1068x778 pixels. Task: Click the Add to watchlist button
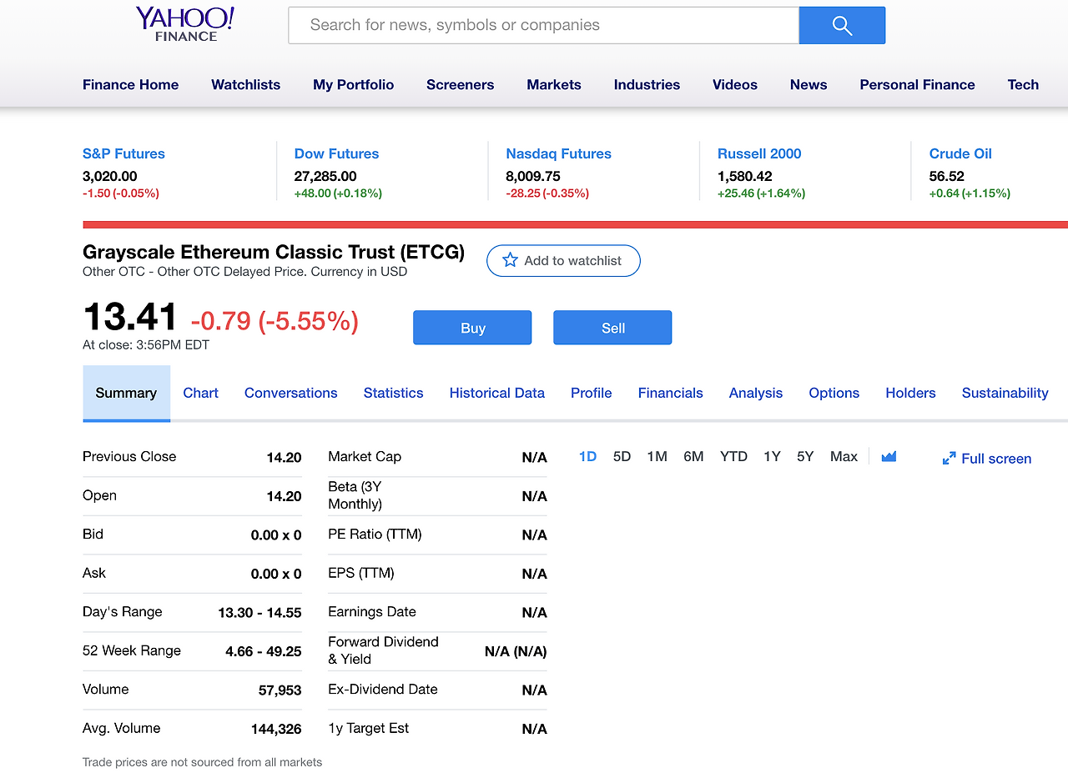[x=563, y=261]
